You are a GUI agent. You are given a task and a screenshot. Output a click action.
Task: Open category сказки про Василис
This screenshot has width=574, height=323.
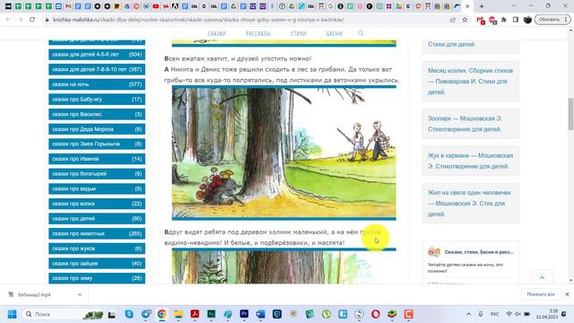[x=97, y=114]
